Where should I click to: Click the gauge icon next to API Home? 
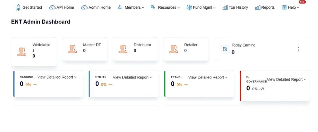point(52,7)
